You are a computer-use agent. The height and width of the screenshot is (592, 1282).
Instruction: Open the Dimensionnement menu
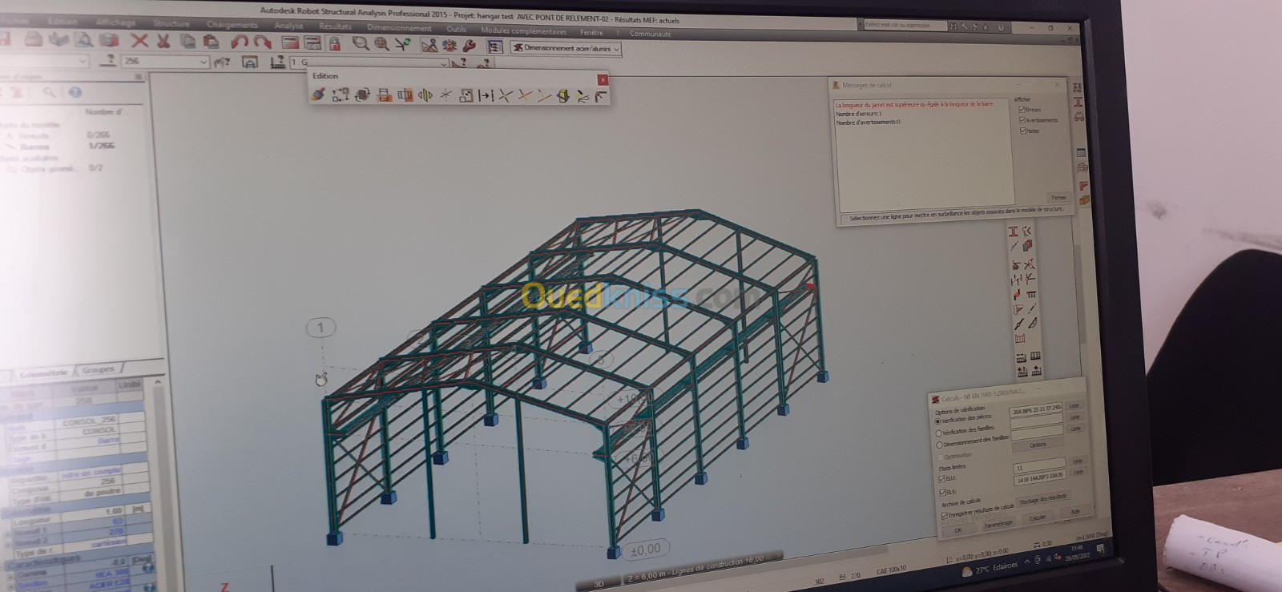point(399,27)
